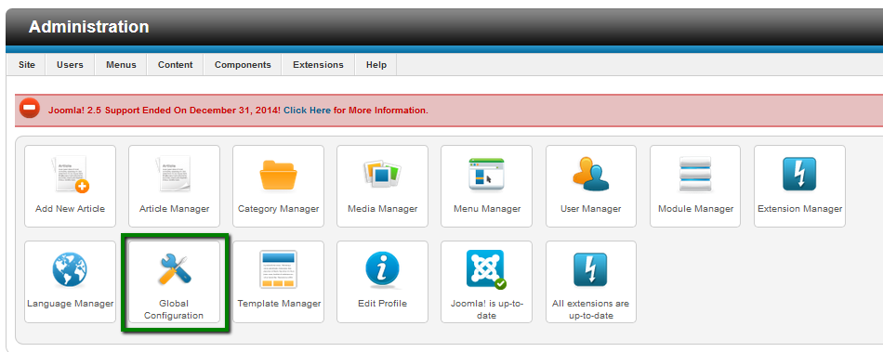
Task: Click the red warning icon in banner
Action: 30,109
